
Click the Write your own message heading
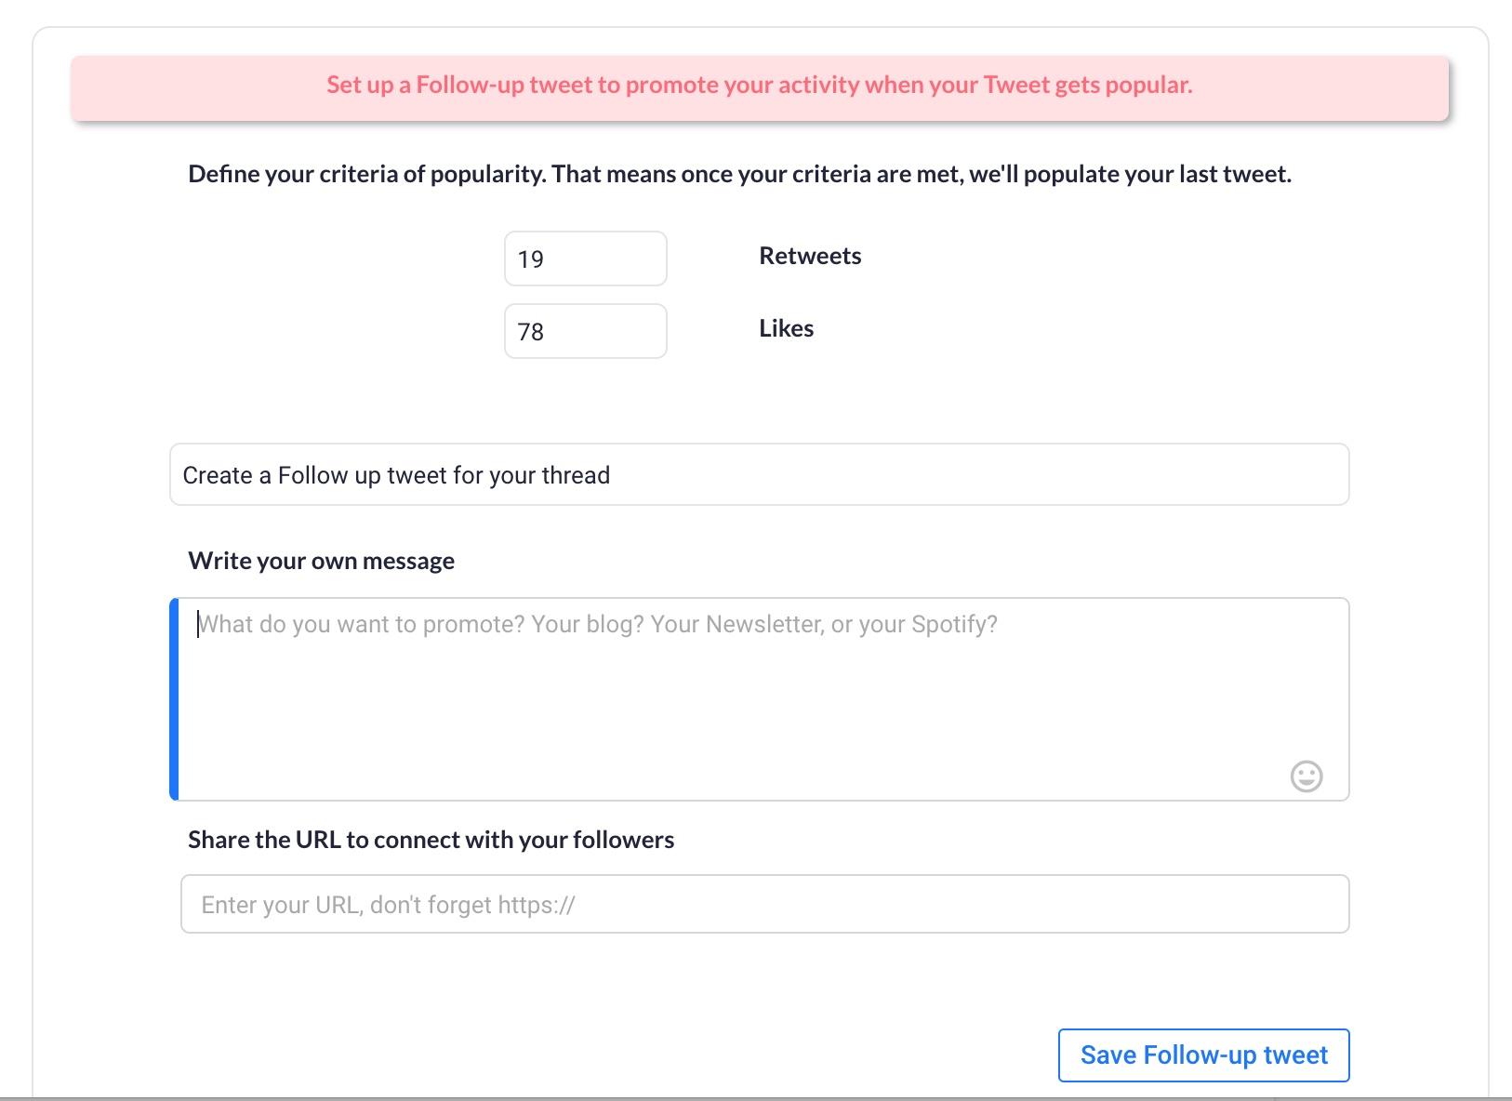pyautogui.click(x=322, y=561)
